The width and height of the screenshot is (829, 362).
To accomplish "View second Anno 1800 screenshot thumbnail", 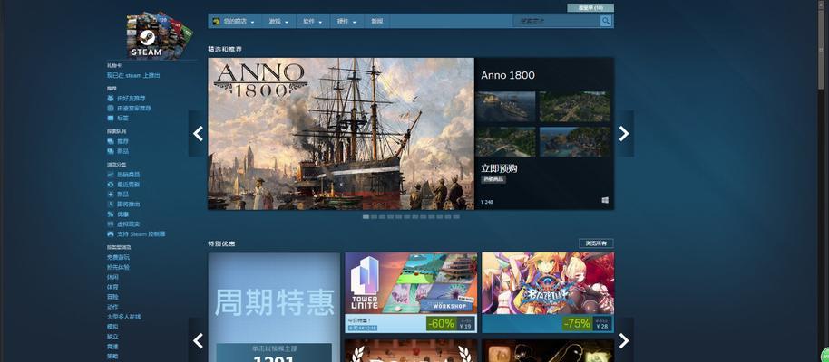I will 575,107.
